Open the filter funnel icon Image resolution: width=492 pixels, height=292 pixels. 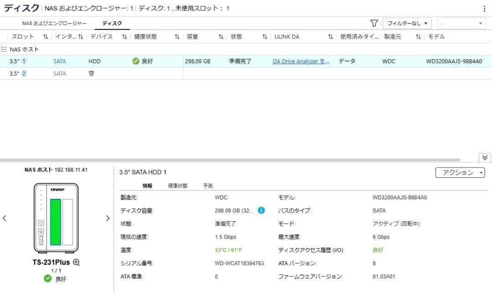[374, 23]
